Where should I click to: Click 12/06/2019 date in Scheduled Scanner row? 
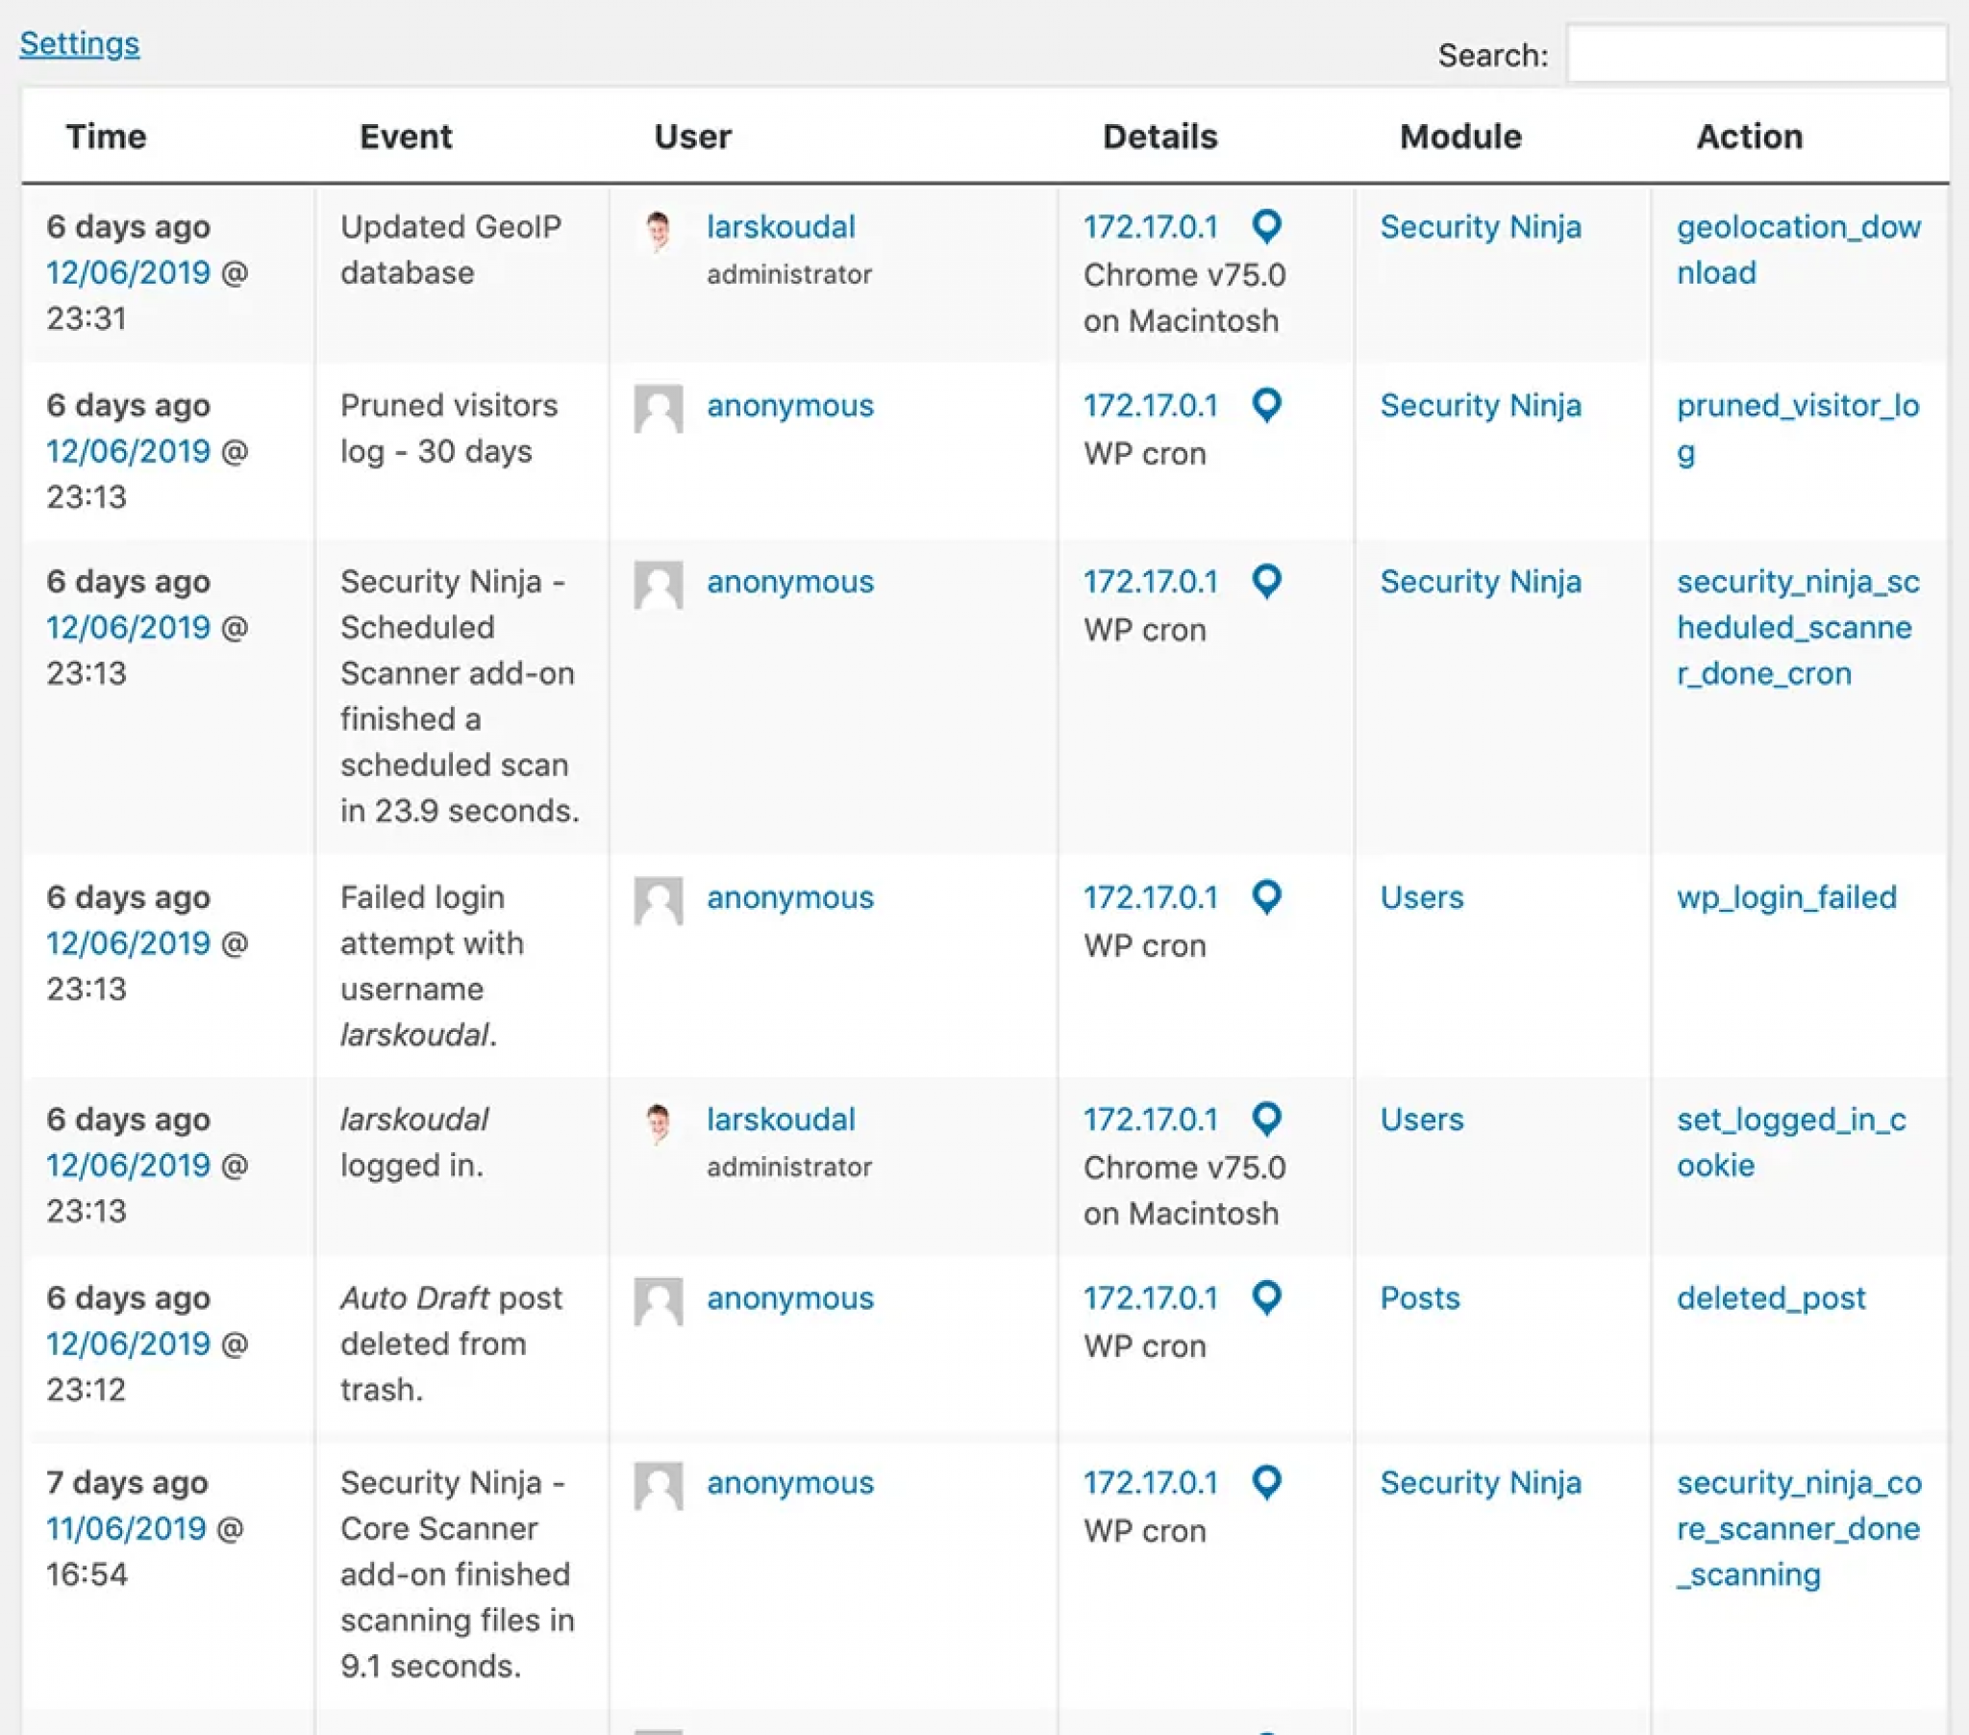point(128,627)
